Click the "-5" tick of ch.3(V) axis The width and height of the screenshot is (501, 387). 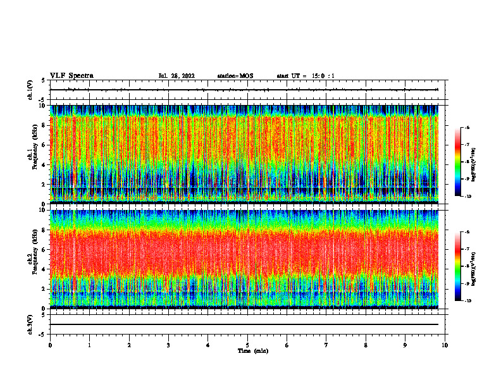43,335
